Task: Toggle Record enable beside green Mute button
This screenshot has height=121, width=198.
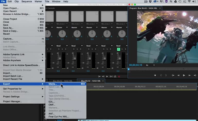Action: pos(125,49)
